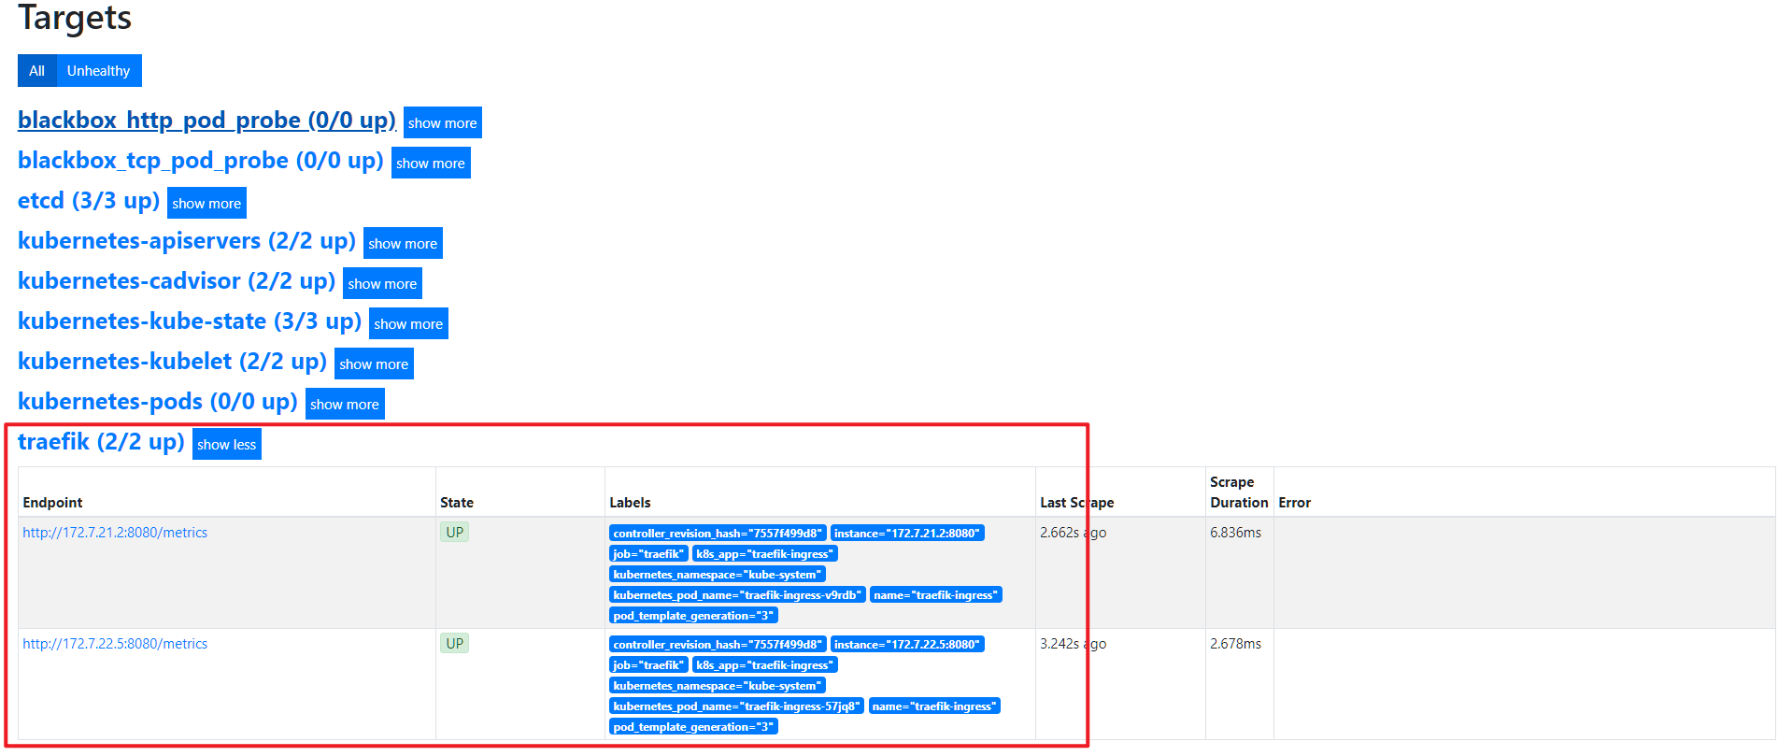Image resolution: width=1778 pixels, height=756 pixels.
Task: Click the Scrape Duration column header
Action: click(1239, 492)
